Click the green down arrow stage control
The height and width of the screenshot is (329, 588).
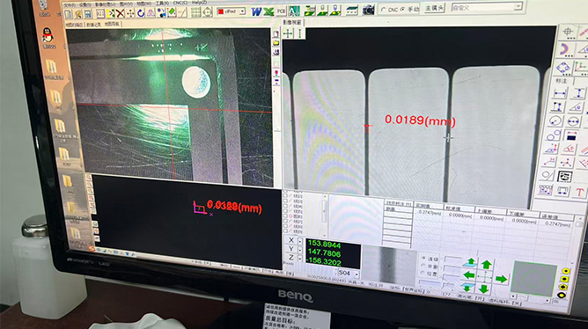pyautogui.click(x=484, y=289)
